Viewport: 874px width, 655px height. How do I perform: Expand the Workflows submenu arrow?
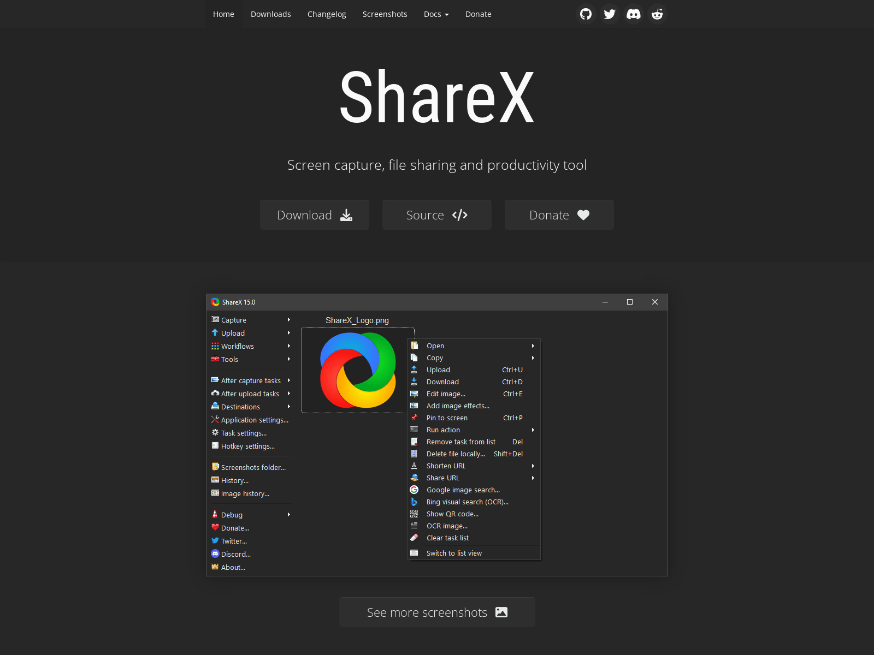[x=289, y=346]
